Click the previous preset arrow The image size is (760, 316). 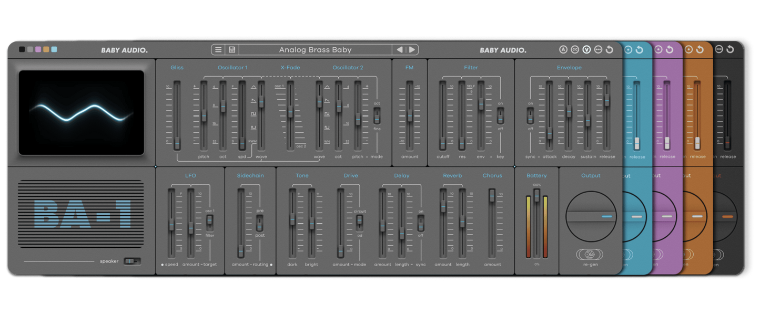(400, 49)
